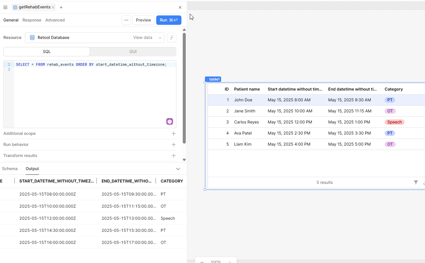This screenshot has height=263, width=425.
Task: Select output cell 2025-05-15T08:00:00.000Z
Action: pos(48,194)
